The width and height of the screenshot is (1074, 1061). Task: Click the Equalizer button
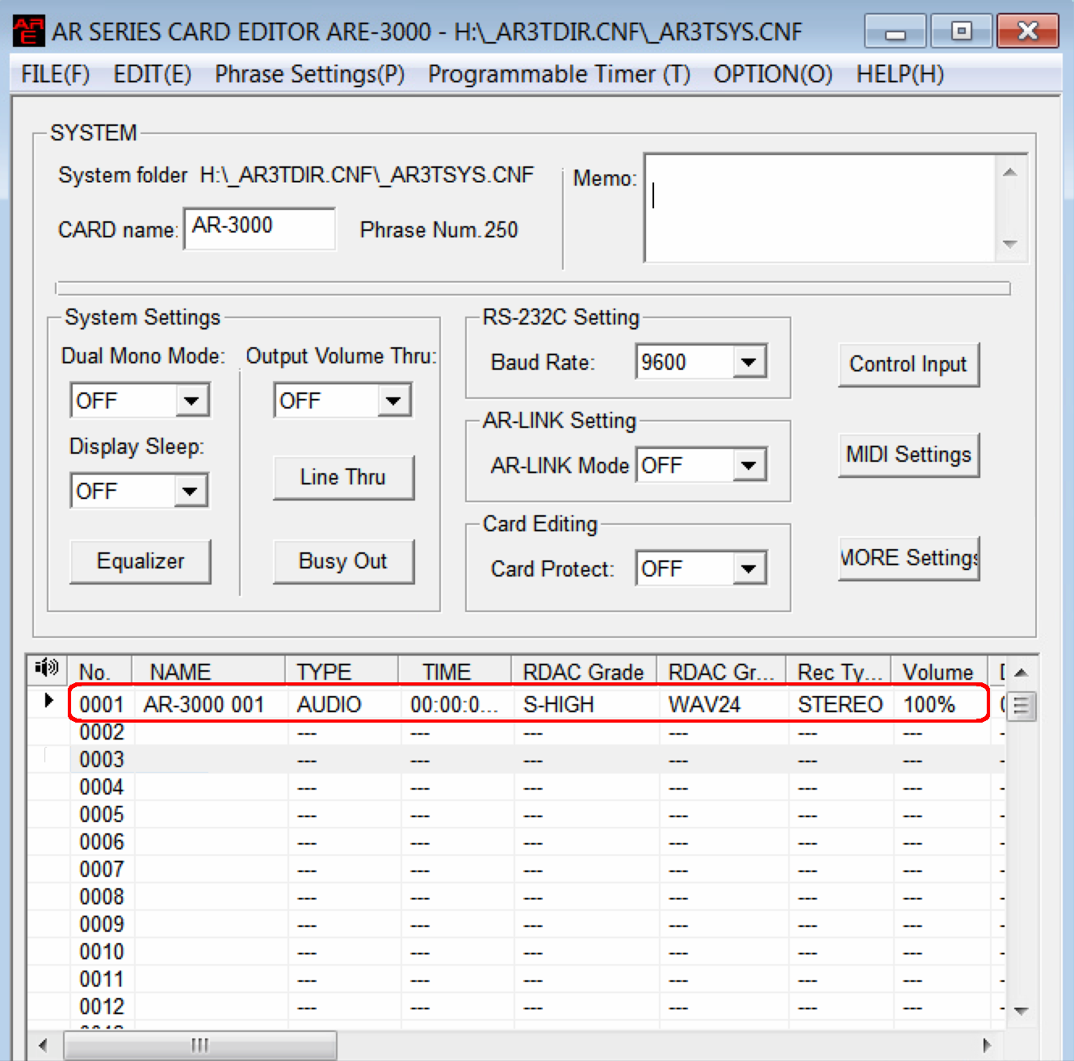pos(141,561)
